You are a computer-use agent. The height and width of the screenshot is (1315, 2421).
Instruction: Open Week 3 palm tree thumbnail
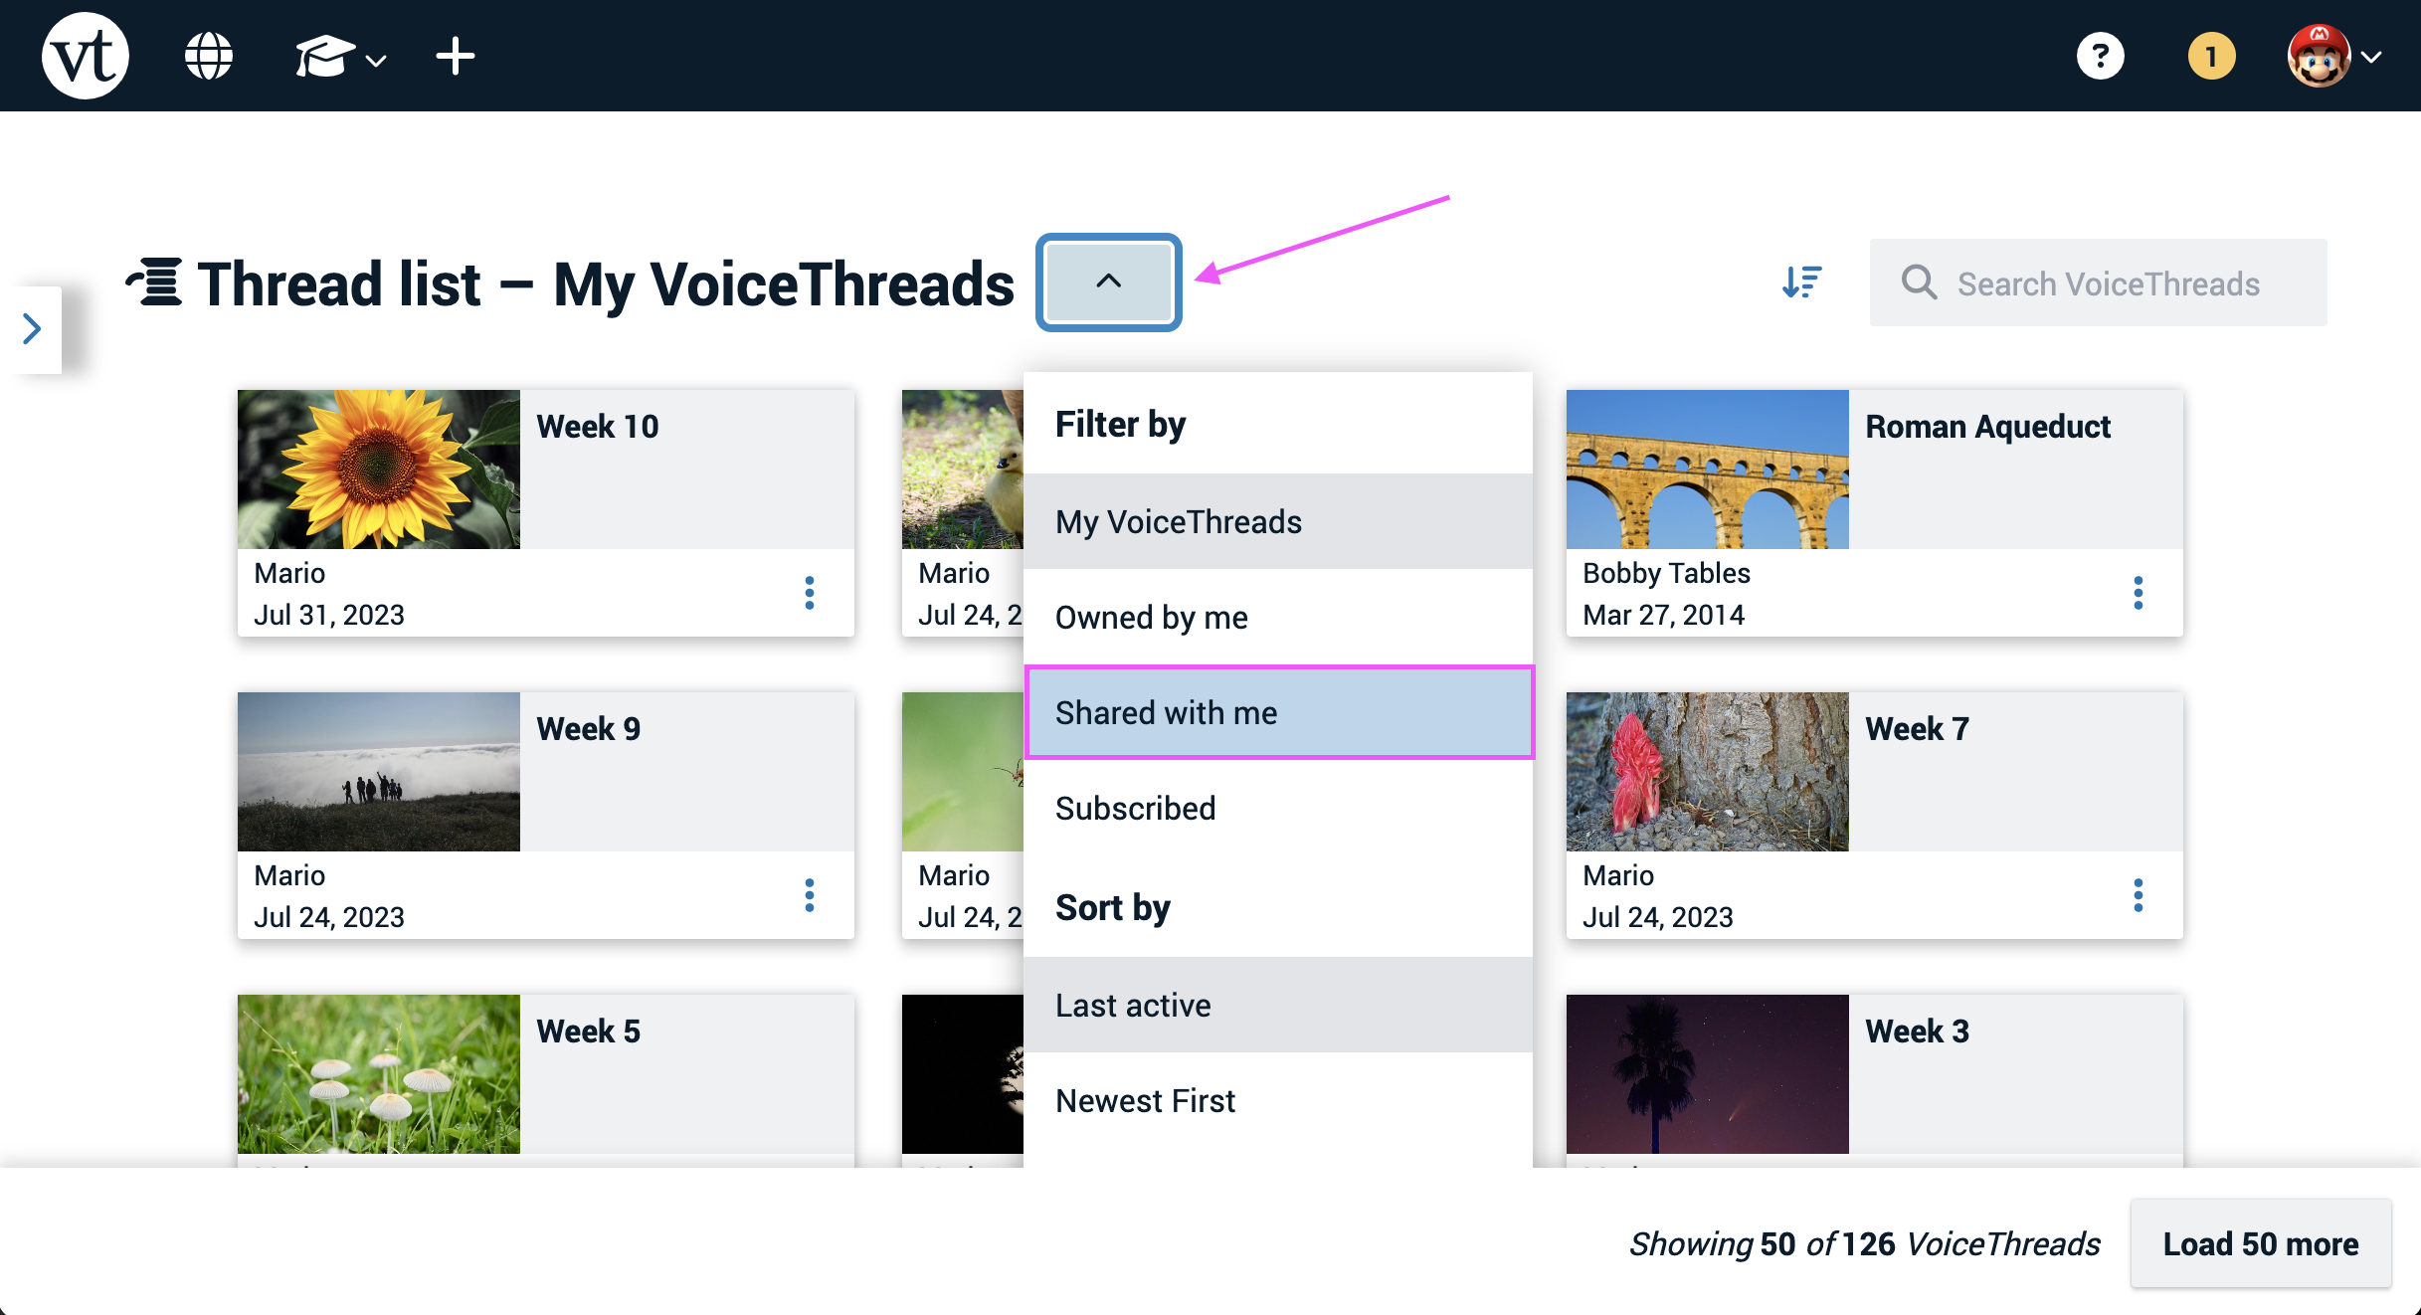pos(1708,1074)
